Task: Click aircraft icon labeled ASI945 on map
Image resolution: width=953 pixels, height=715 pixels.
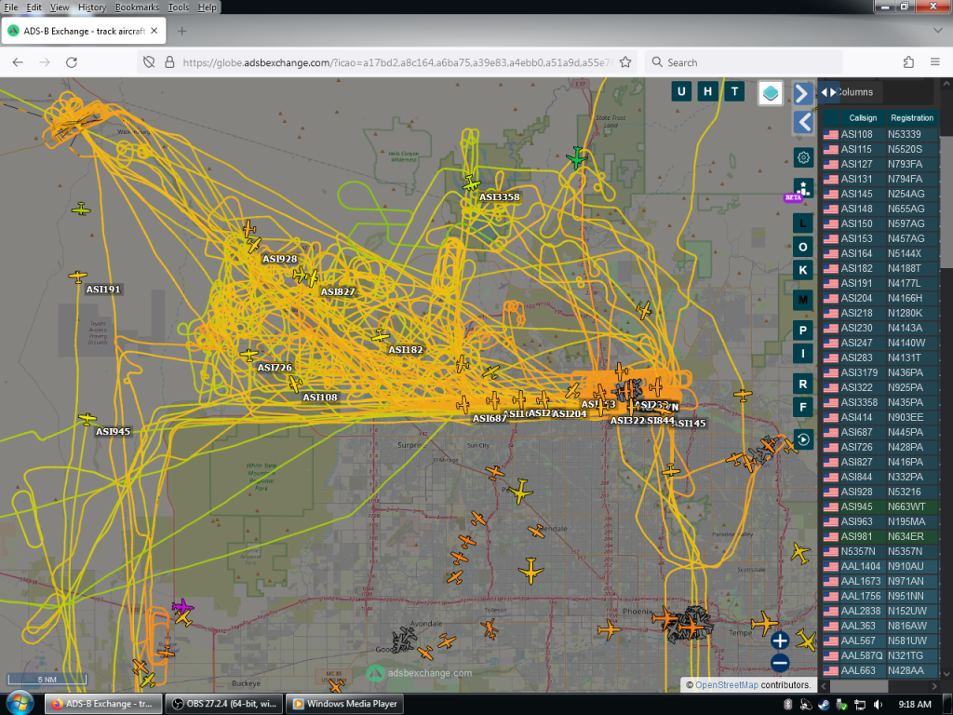Action: [x=87, y=419]
